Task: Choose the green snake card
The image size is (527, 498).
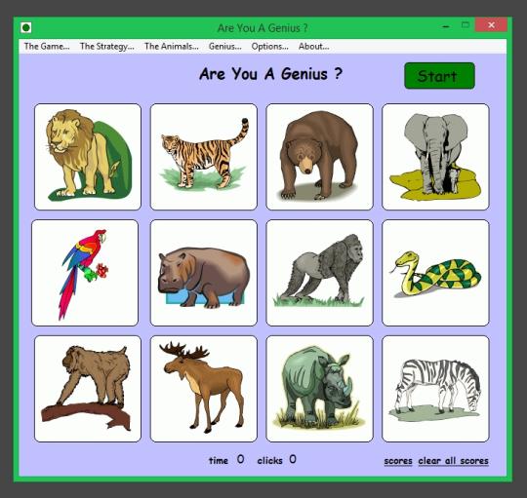Action: pyautogui.click(x=435, y=273)
